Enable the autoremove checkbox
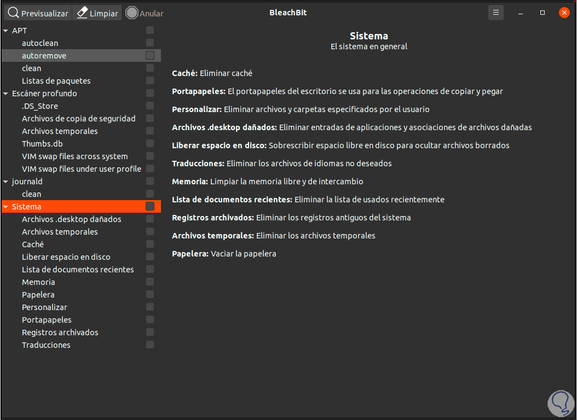Screen dimensions: 577x420 point(150,55)
